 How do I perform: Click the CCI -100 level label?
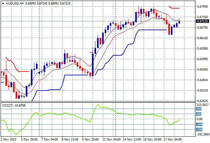pos(199,124)
